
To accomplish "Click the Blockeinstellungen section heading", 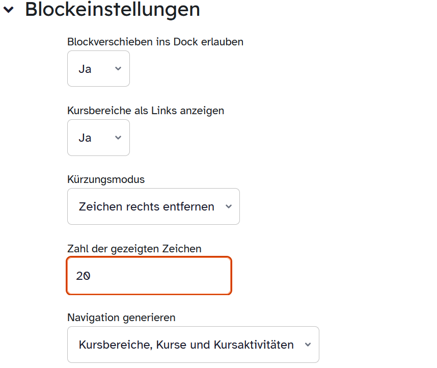I will (113, 9).
